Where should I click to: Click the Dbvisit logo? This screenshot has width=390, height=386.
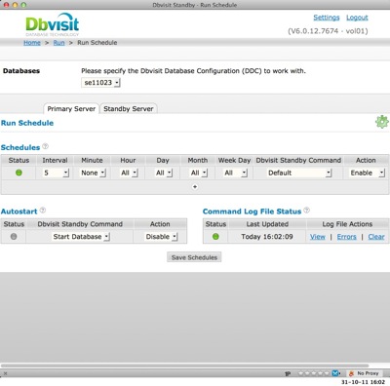click(53, 24)
